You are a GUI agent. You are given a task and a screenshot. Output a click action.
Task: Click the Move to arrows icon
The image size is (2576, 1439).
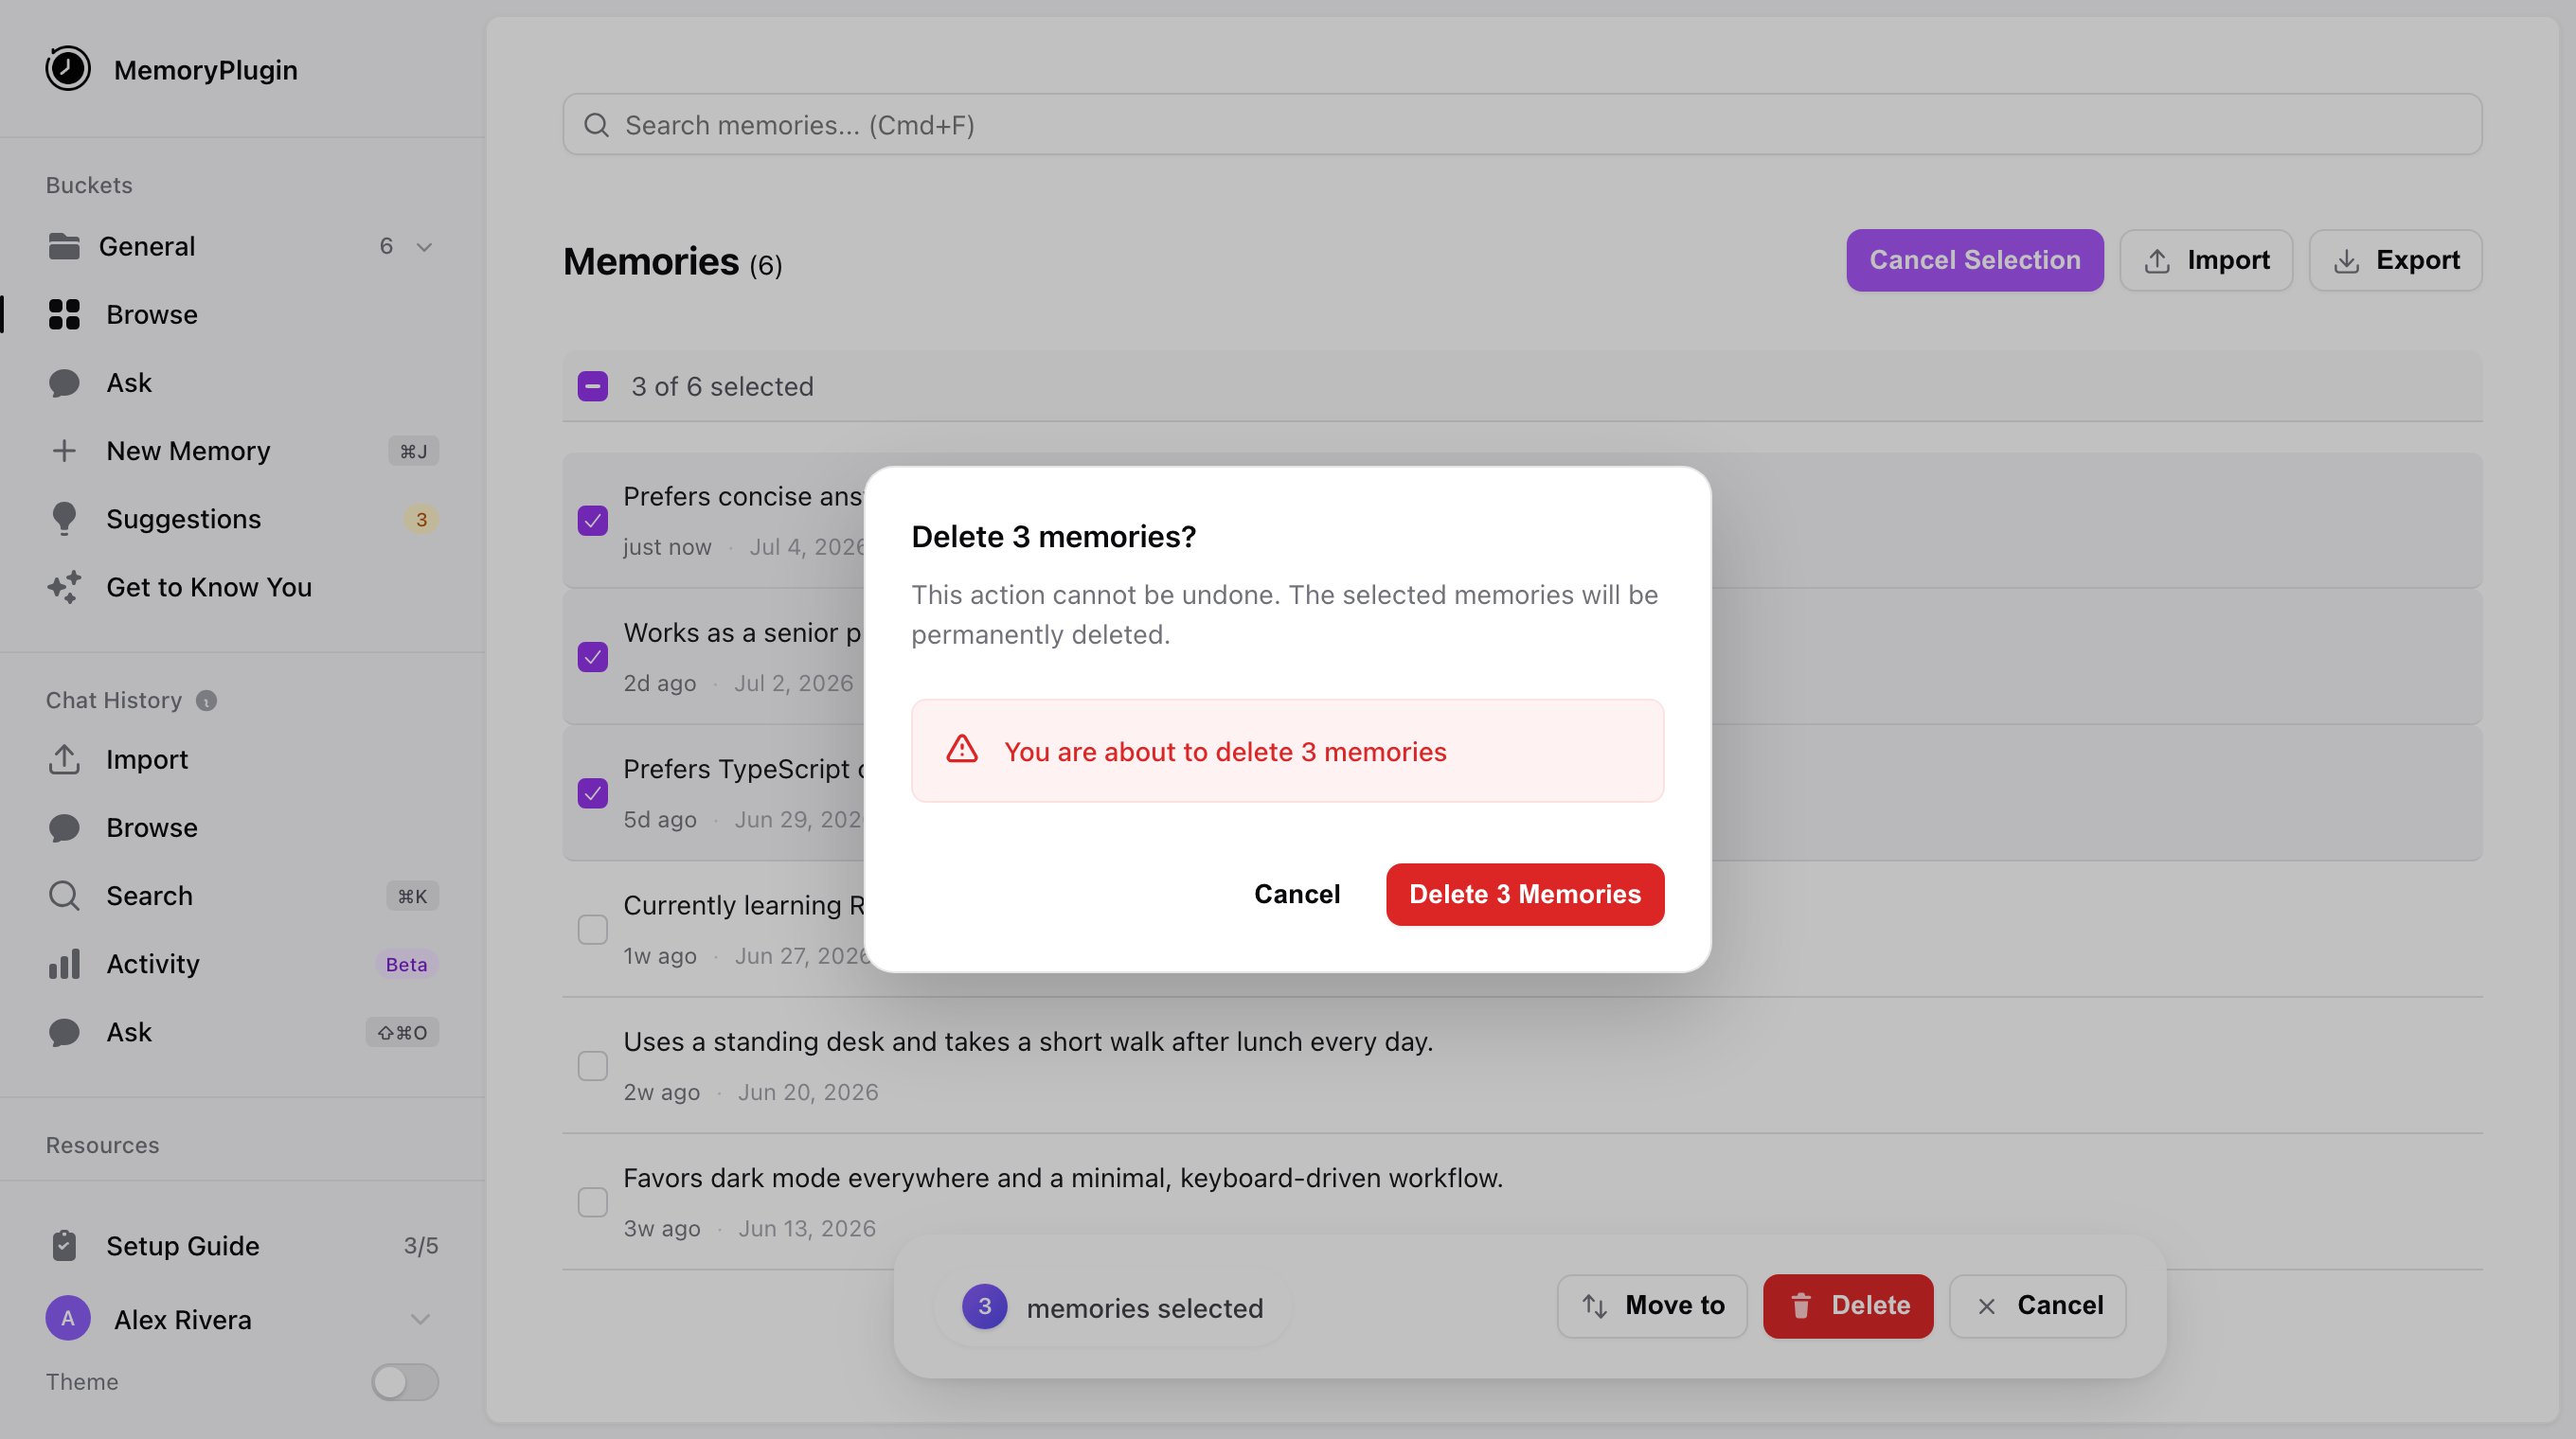(x=1595, y=1306)
